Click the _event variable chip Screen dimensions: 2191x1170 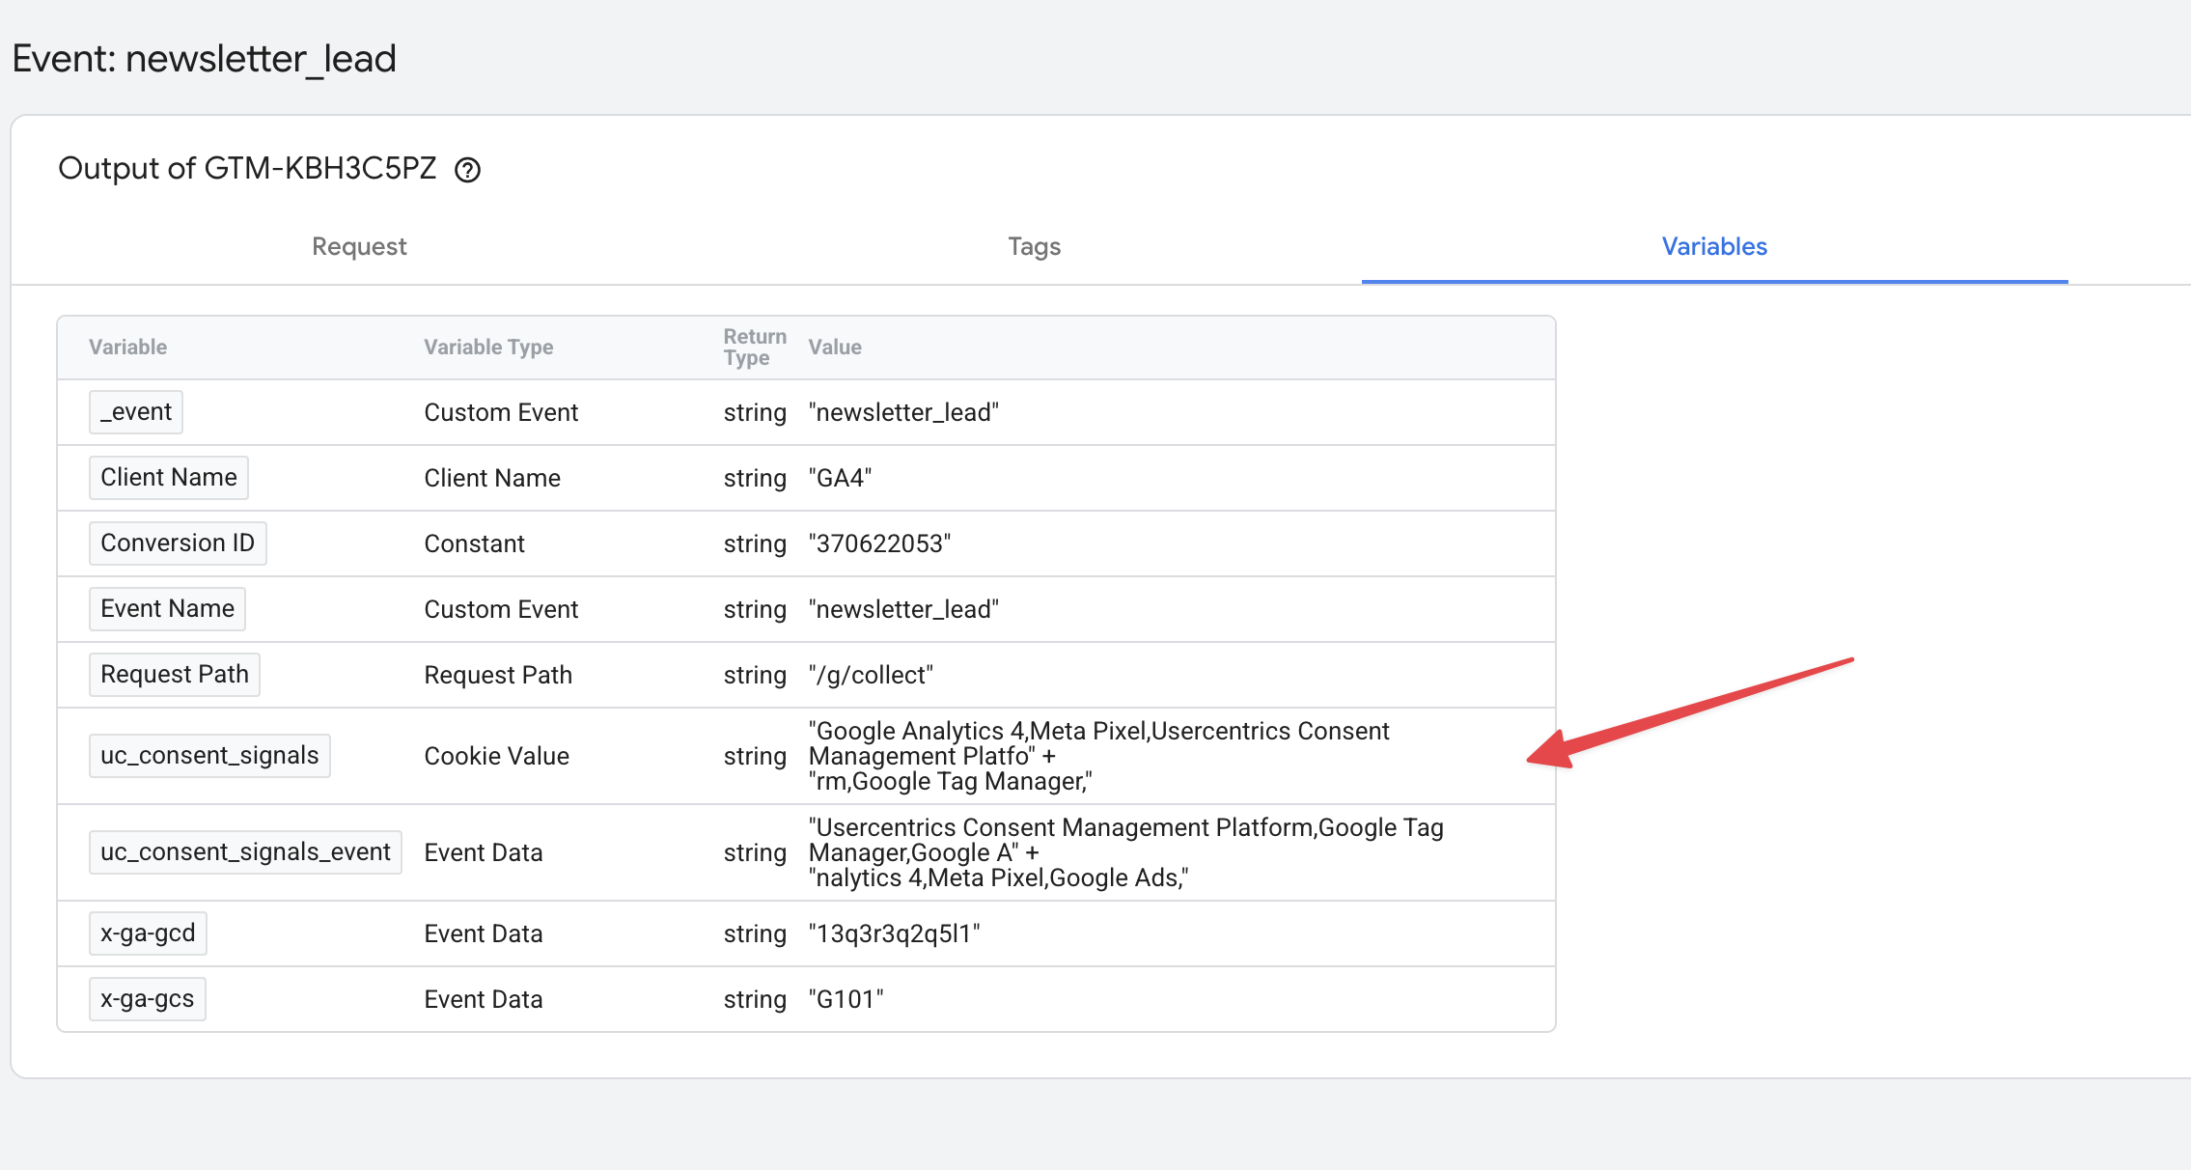[136, 412]
